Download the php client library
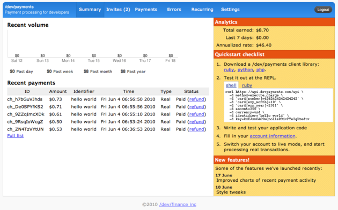The width and height of the screenshot is (338, 210). coord(260,70)
